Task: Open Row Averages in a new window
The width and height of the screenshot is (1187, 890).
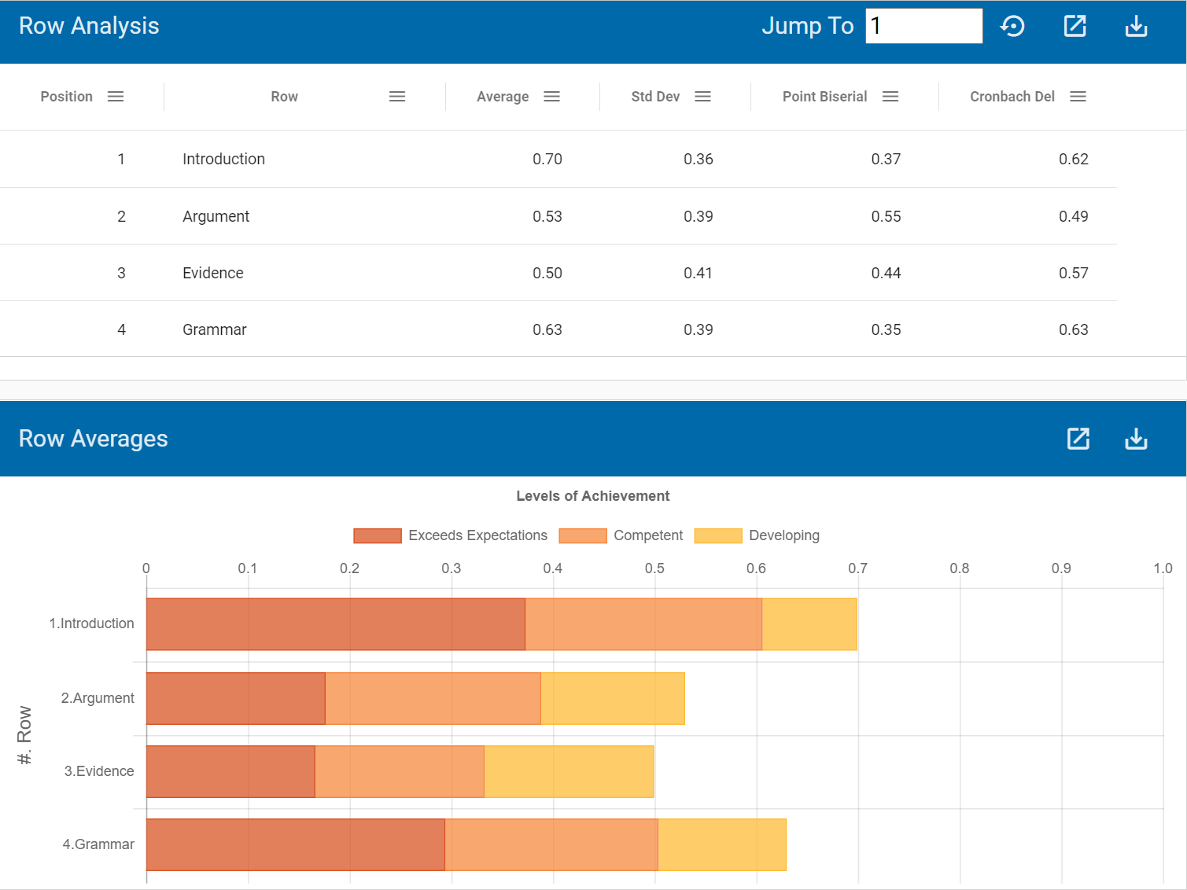Action: (1078, 439)
